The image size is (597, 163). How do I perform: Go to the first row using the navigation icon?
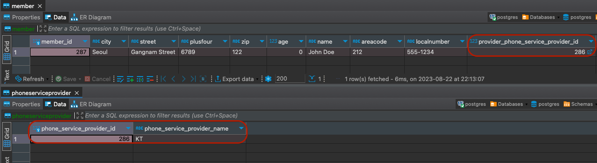coord(163,79)
